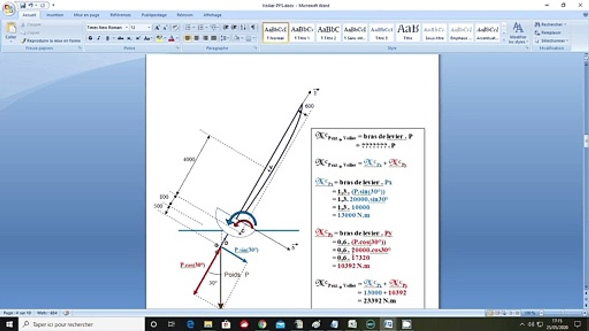Click Remplacer in Modification group
Image resolution: width=589 pixels, height=331 pixels.
pos(548,33)
